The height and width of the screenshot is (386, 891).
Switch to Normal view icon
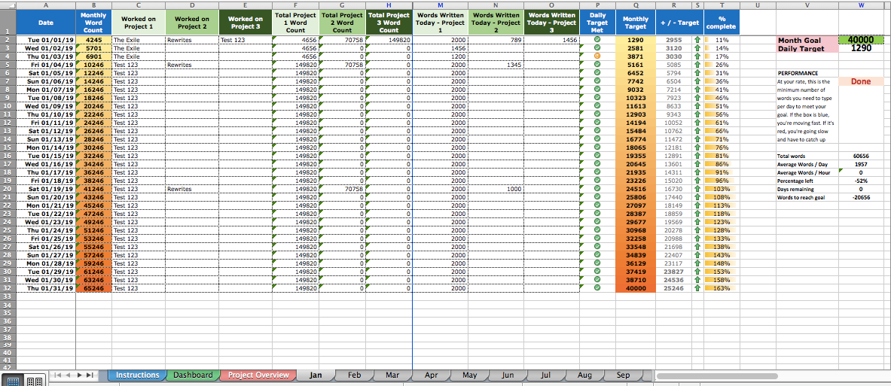14,381
